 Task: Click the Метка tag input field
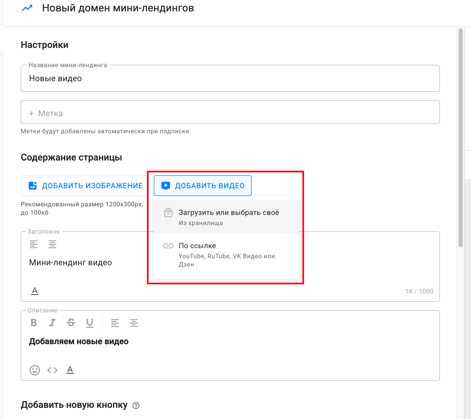pos(230,112)
